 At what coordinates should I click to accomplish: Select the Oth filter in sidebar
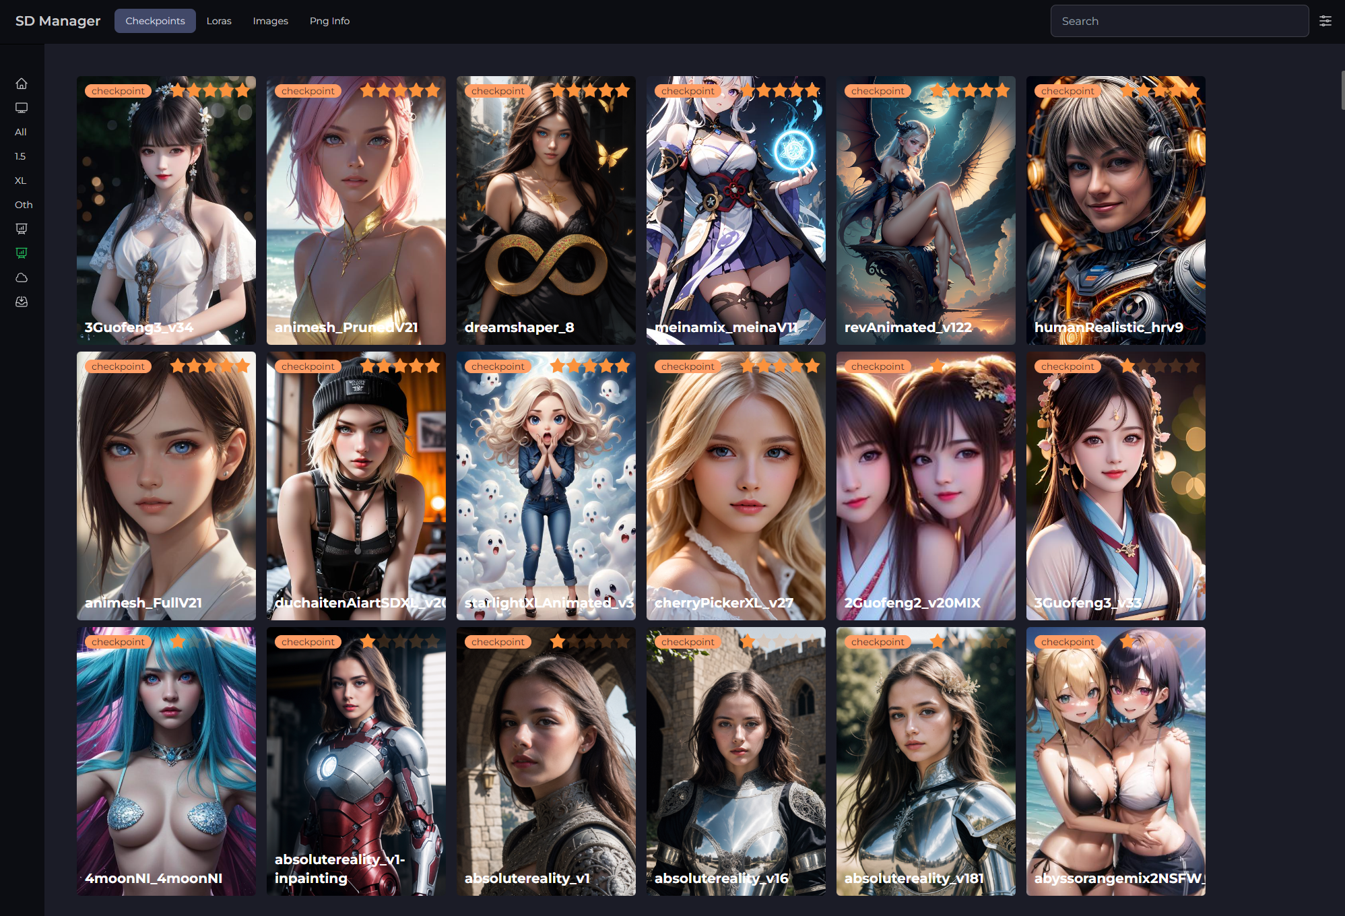[24, 205]
